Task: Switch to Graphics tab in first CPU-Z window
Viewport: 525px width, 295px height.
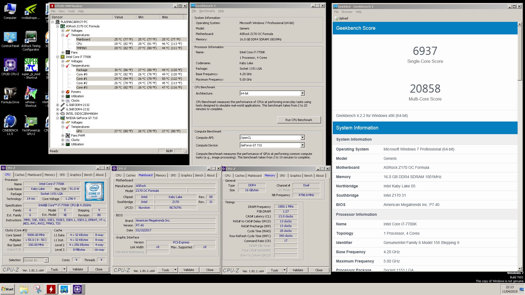Action: click(x=75, y=175)
